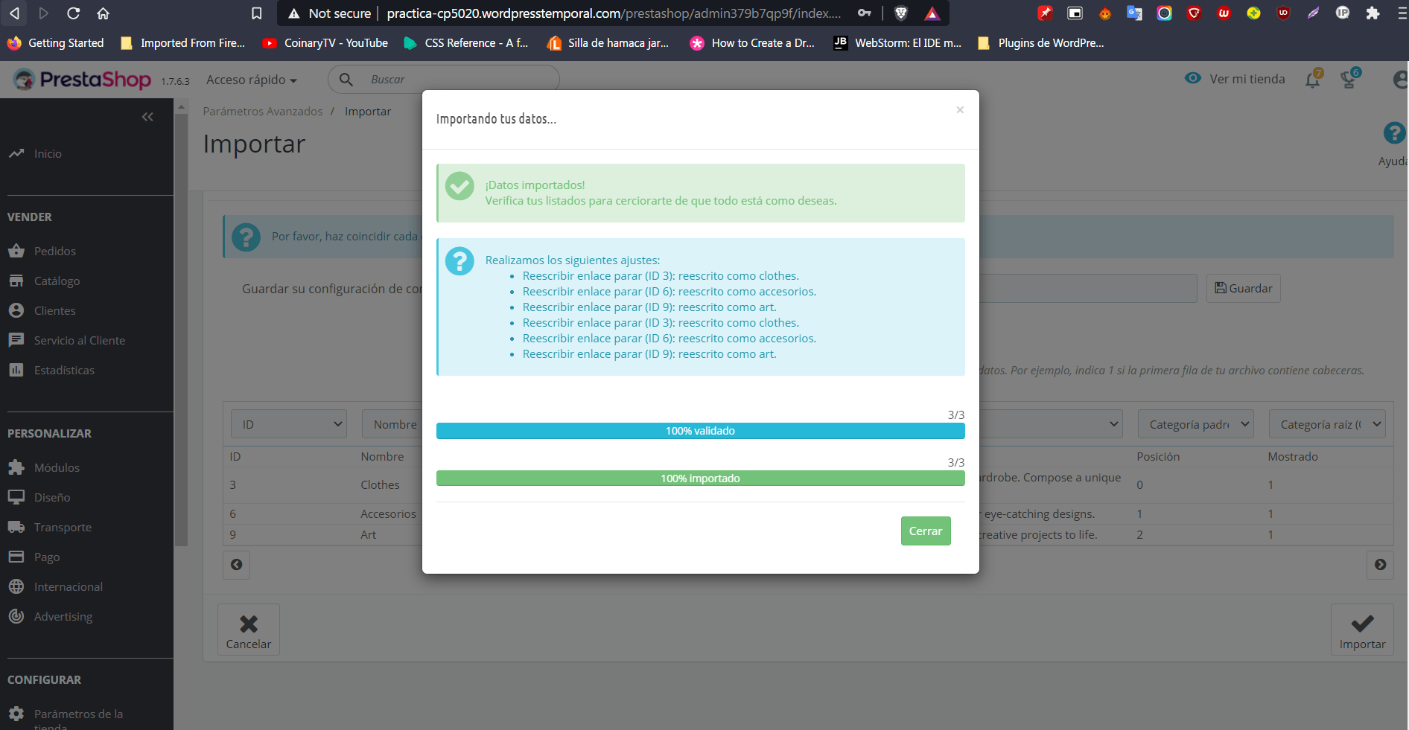Viewport: 1409px width, 730px height.
Task: Dismiss the import modal using the X
Action: click(x=960, y=110)
